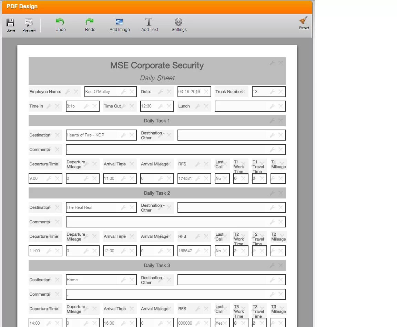Viewport: 397px width, 327px height.
Task: Remove the Time Out label
Action: click(x=132, y=106)
